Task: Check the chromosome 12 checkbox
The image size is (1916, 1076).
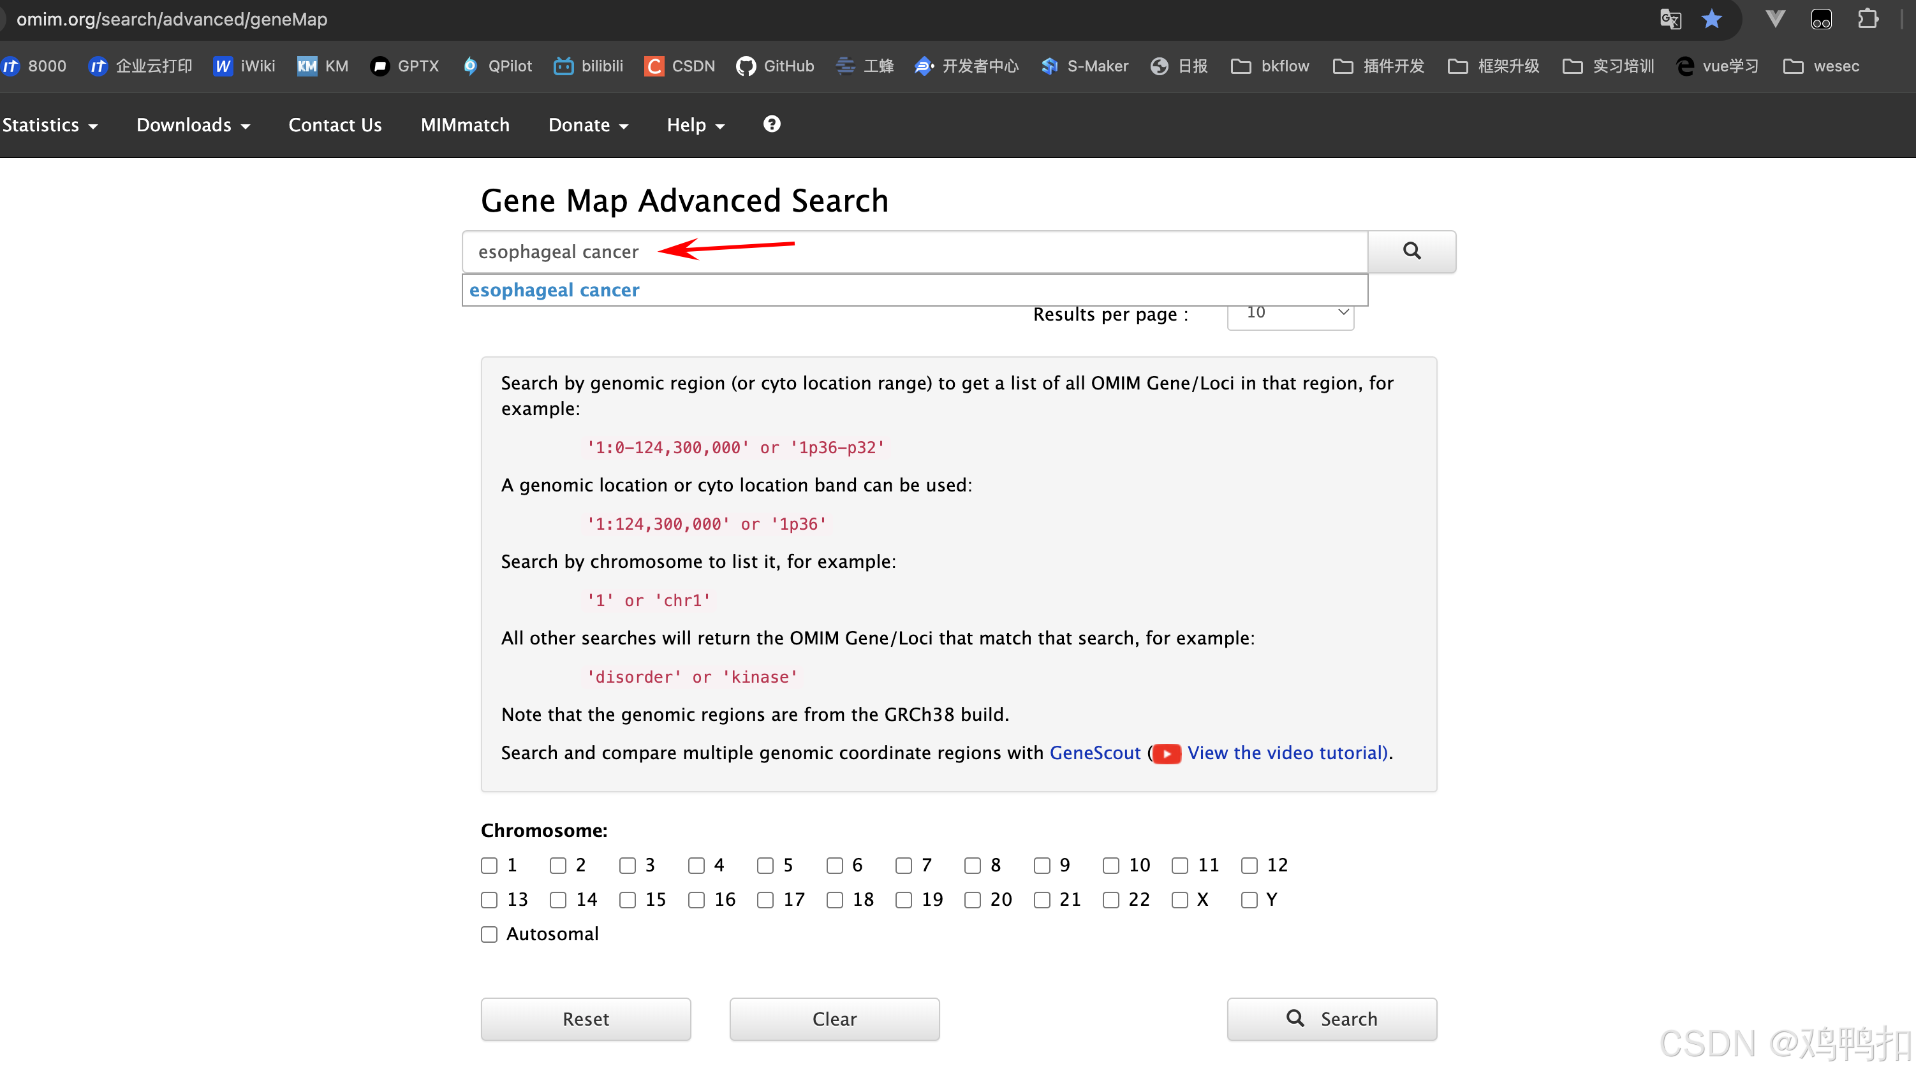Action: [x=1249, y=866]
